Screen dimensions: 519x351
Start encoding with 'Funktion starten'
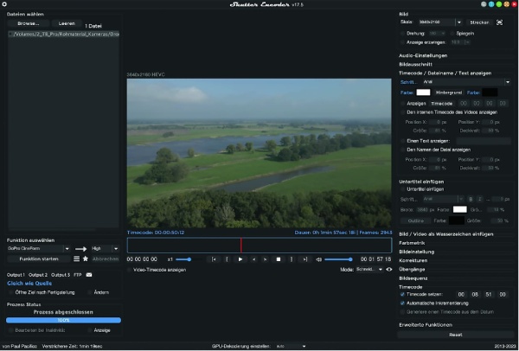click(x=39, y=259)
